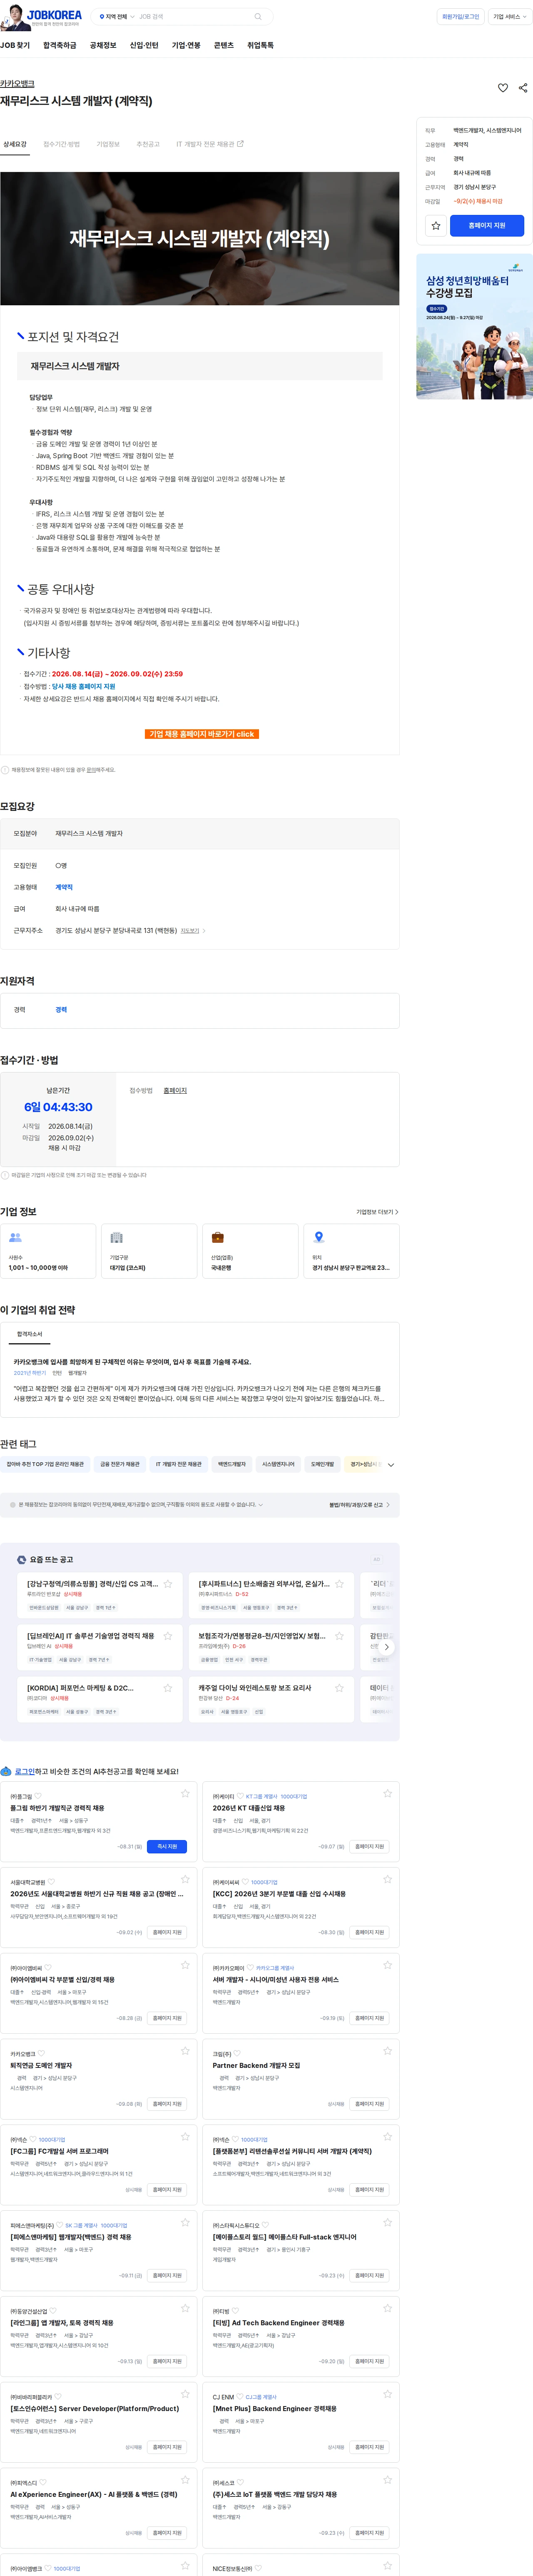The height and width of the screenshot is (2576, 533).
Task: Click the star scrap button beside 홈페이지 지원
Action: [436, 226]
